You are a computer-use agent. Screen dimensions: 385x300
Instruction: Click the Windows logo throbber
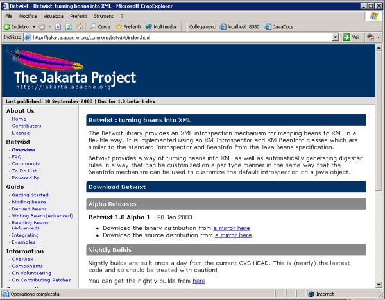click(374, 16)
